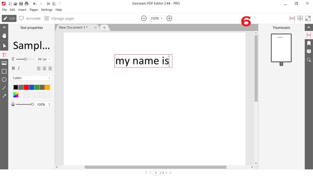This screenshot has width=313, height=176.
Task: Go to the last page
Action: click(171, 173)
